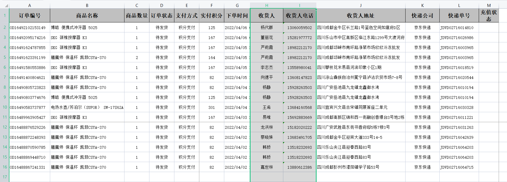Click quantity cell with value 2

point(137,57)
